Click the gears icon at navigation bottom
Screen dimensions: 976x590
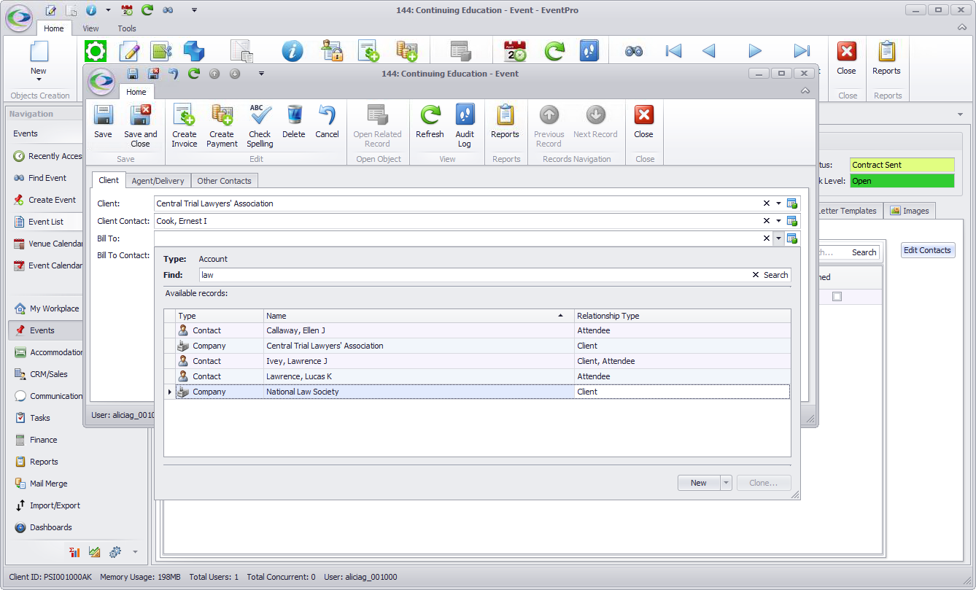click(x=115, y=552)
